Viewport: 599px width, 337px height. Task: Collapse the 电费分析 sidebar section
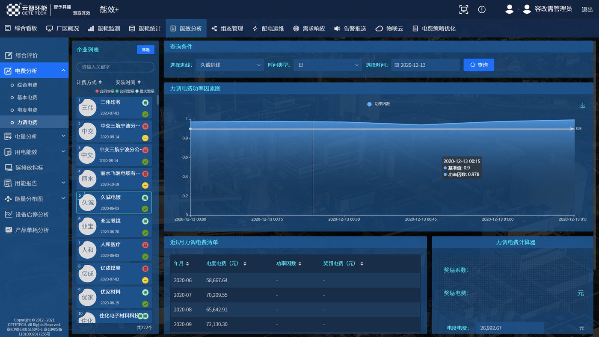click(34, 71)
